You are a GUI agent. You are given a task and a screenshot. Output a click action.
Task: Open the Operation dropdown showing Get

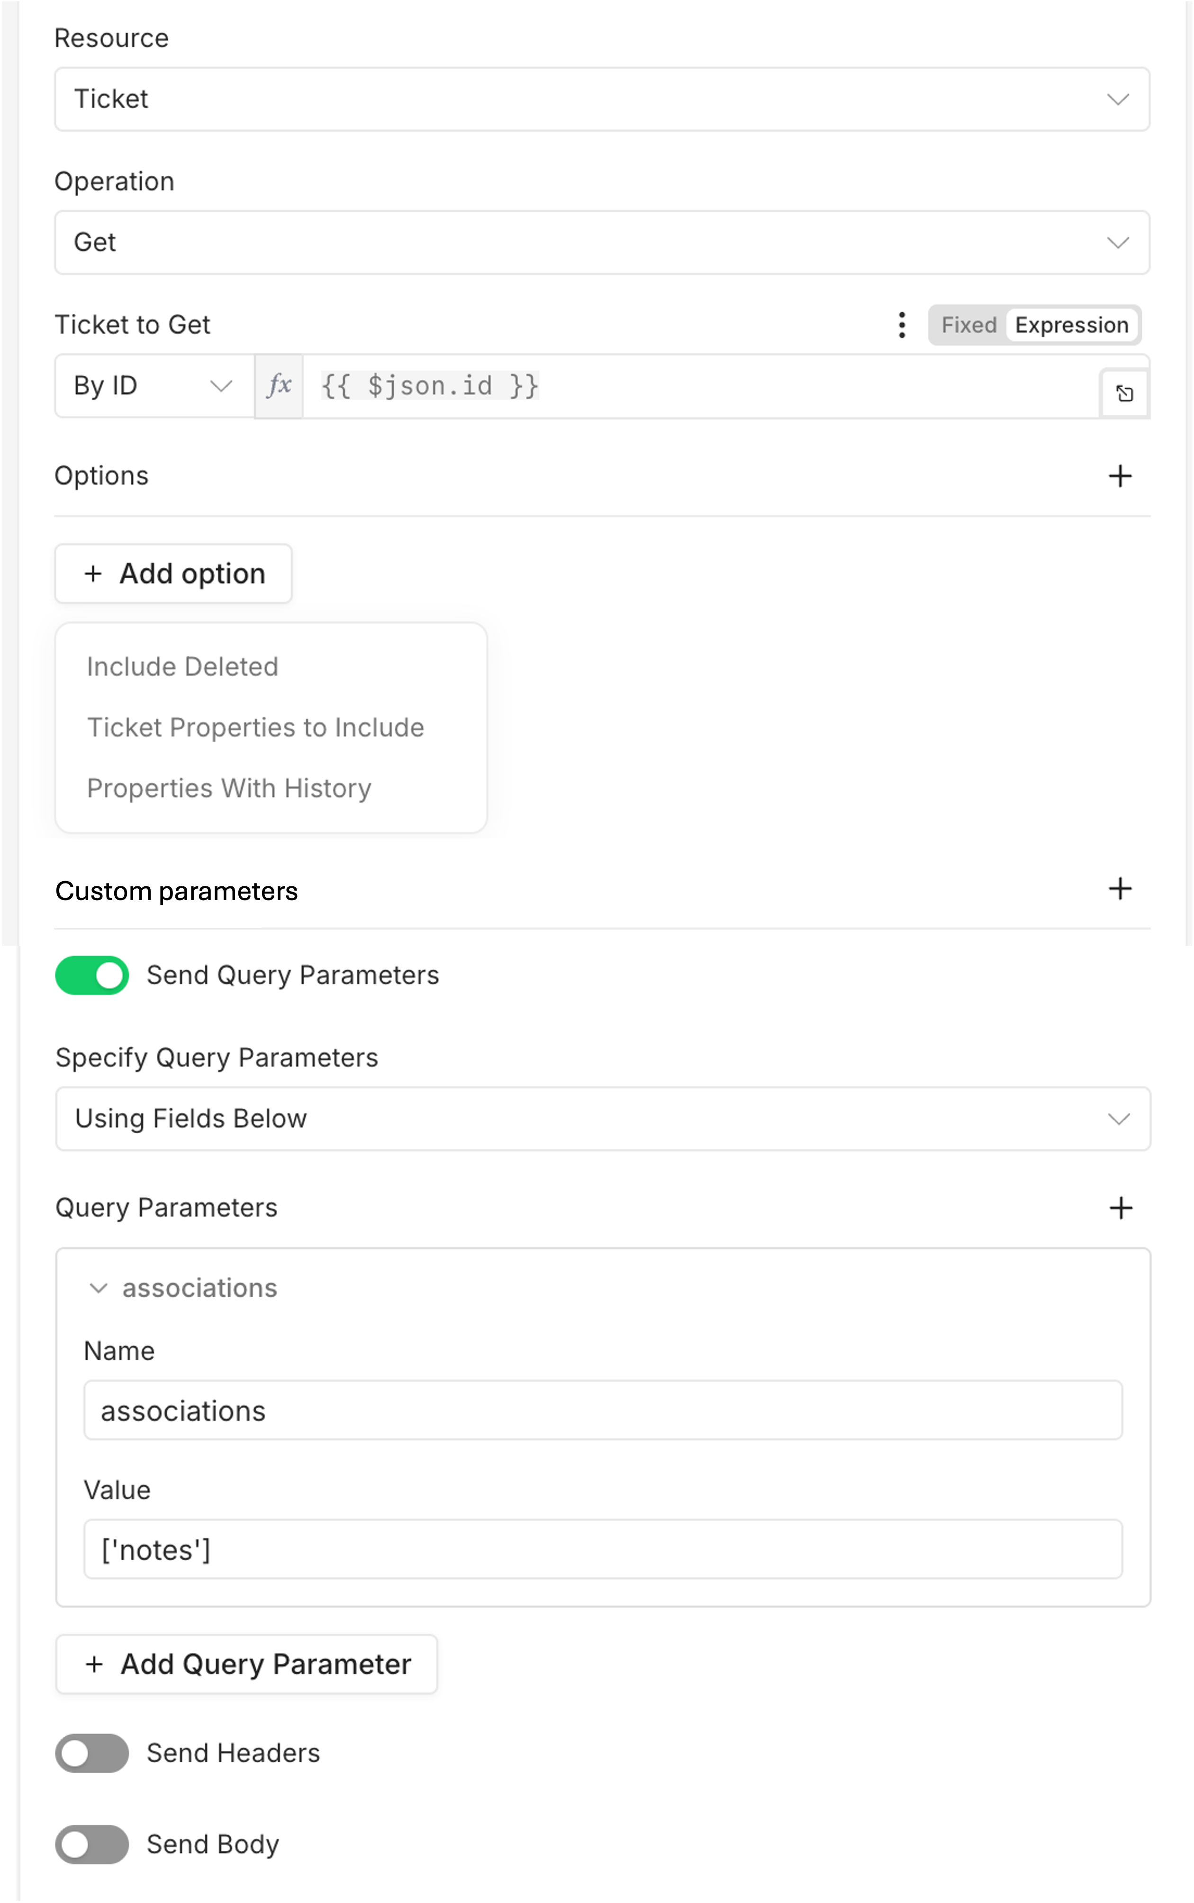point(602,243)
